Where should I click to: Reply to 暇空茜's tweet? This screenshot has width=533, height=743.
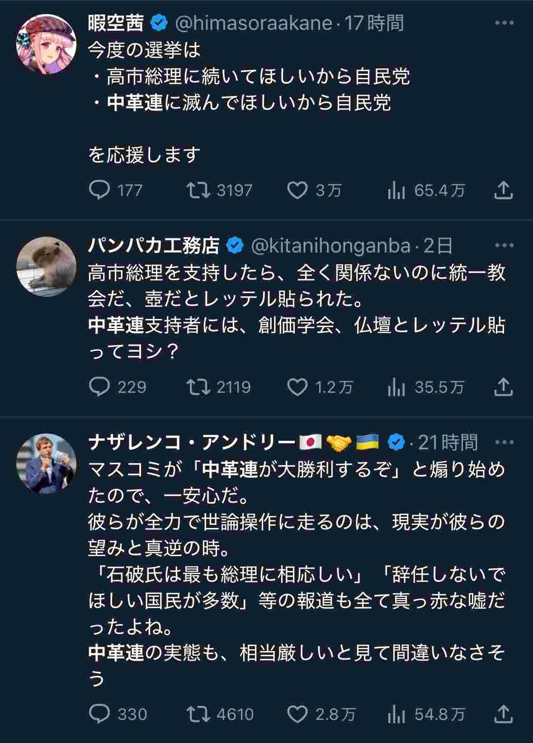(99, 191)
